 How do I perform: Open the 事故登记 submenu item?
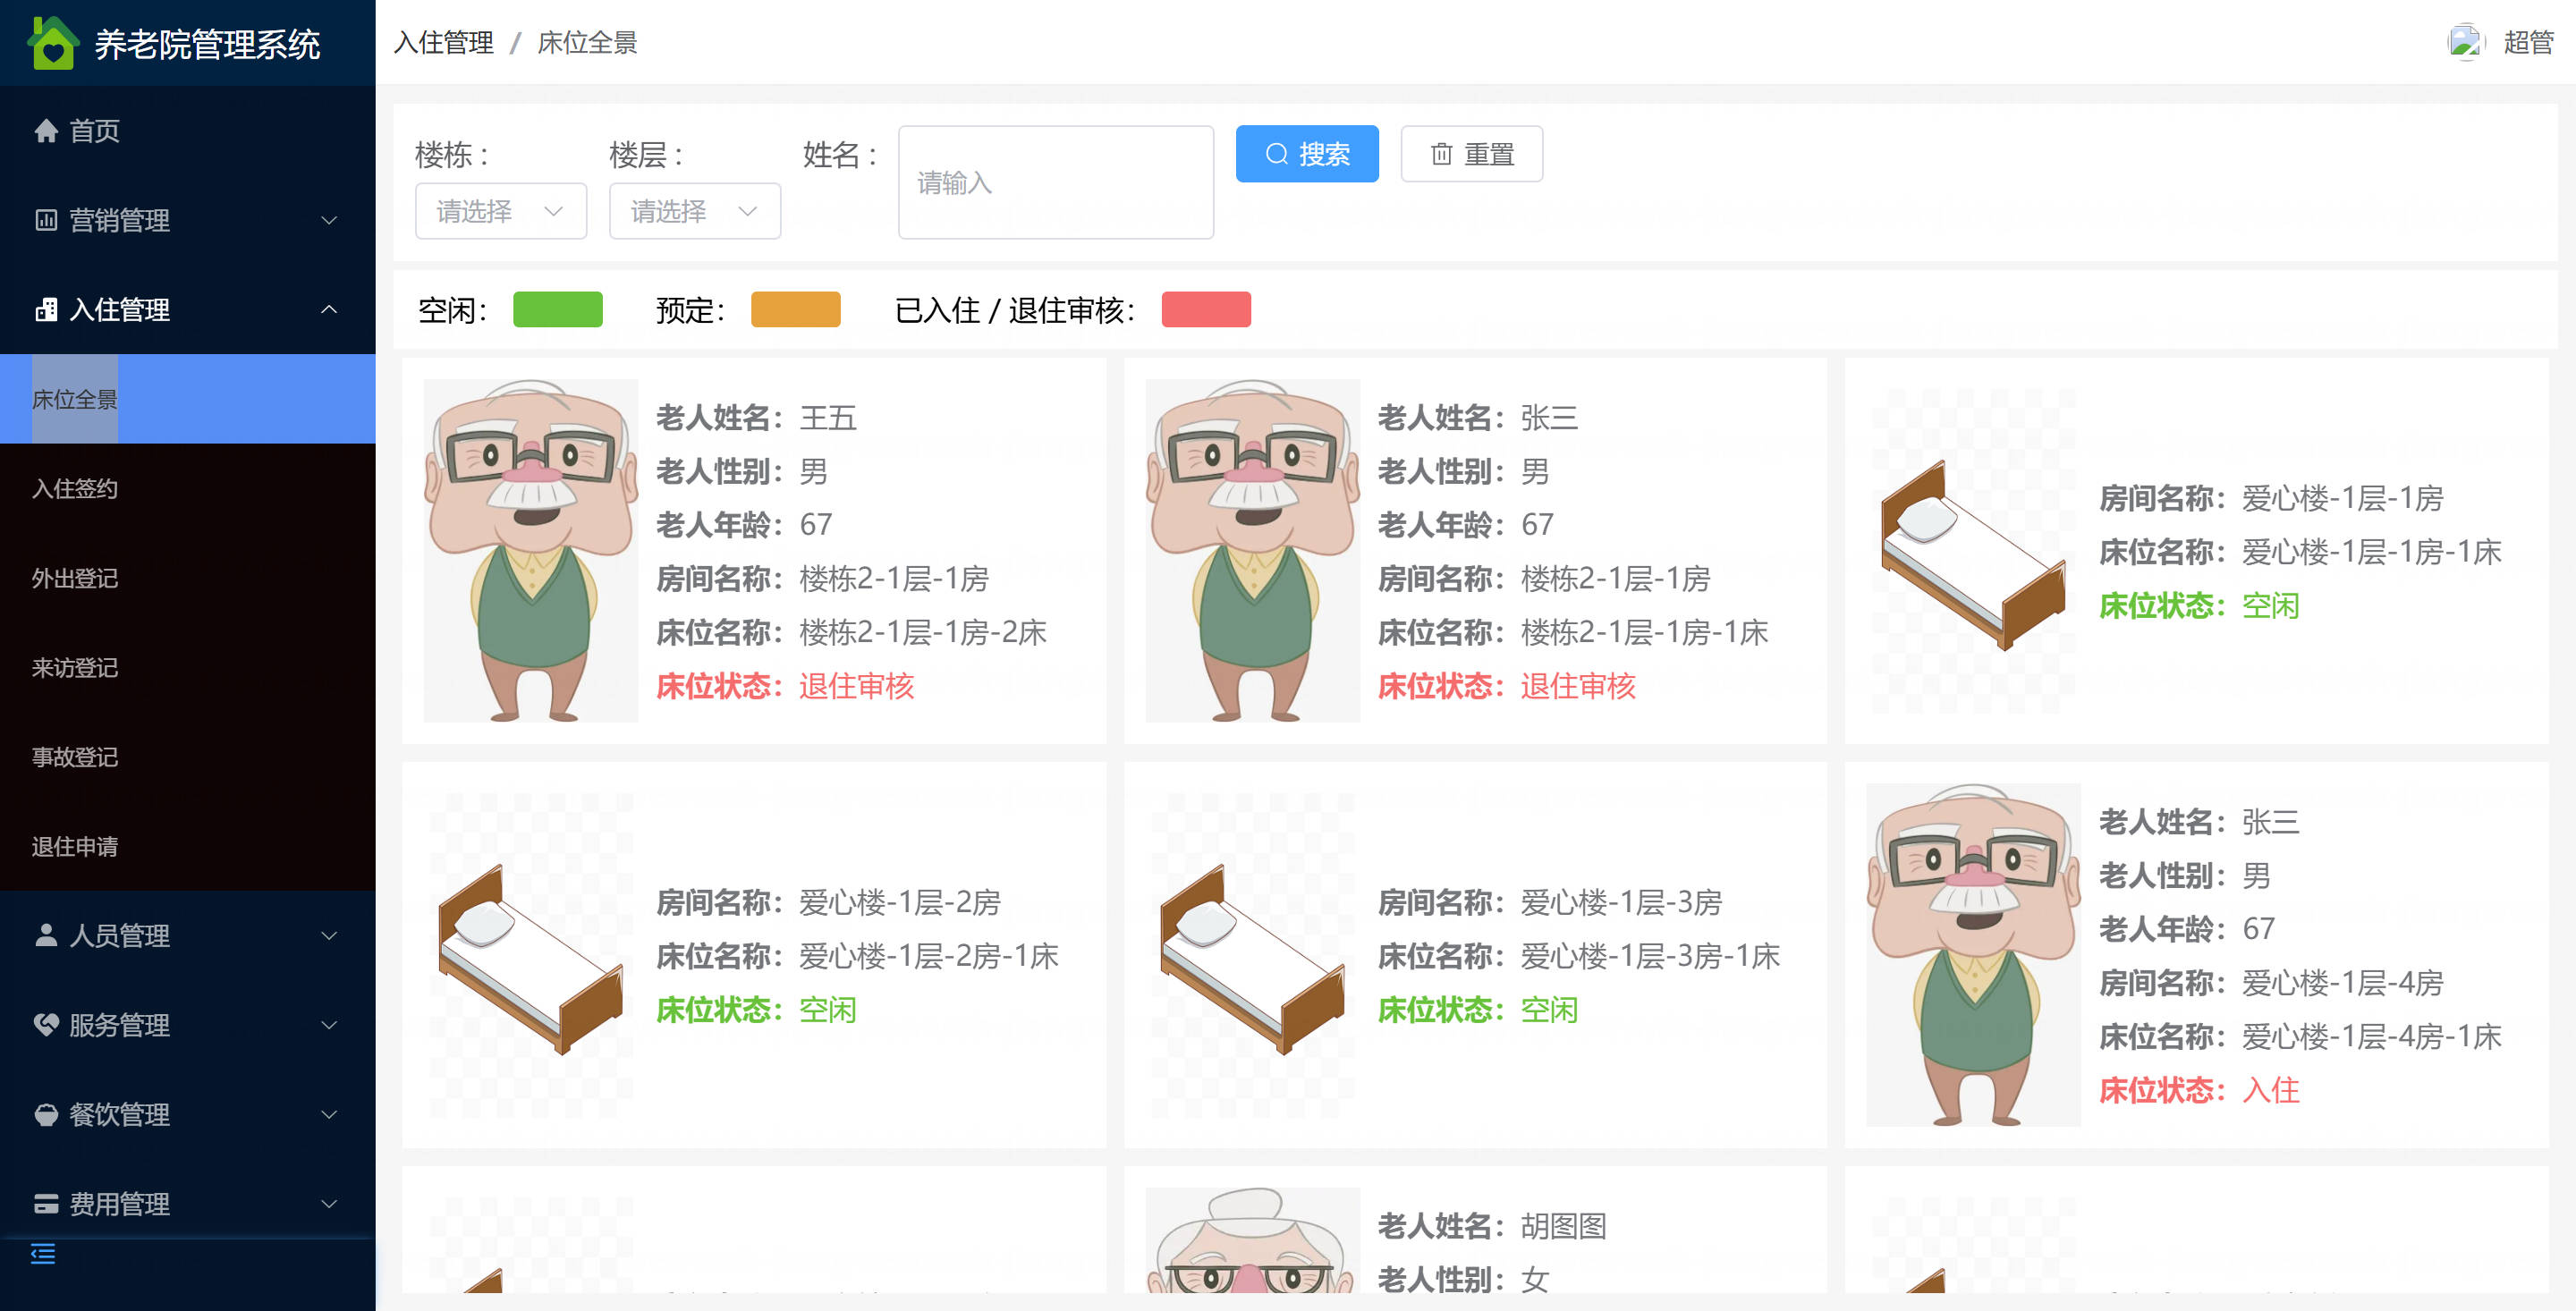(188, 757)
